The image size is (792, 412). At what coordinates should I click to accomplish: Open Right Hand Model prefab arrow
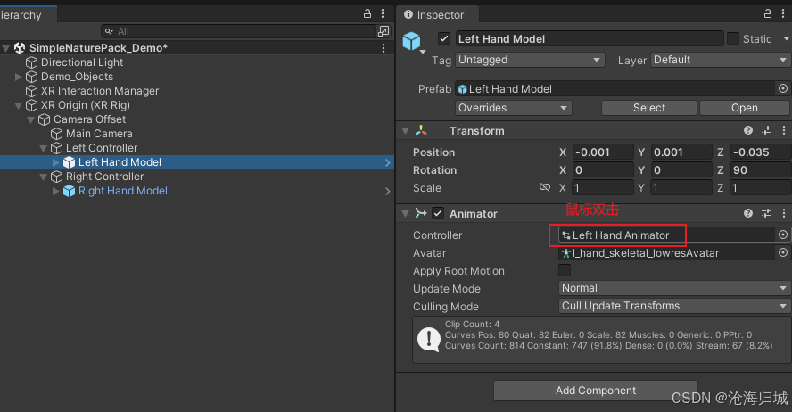pyautogui.click(x=387, y=192)
